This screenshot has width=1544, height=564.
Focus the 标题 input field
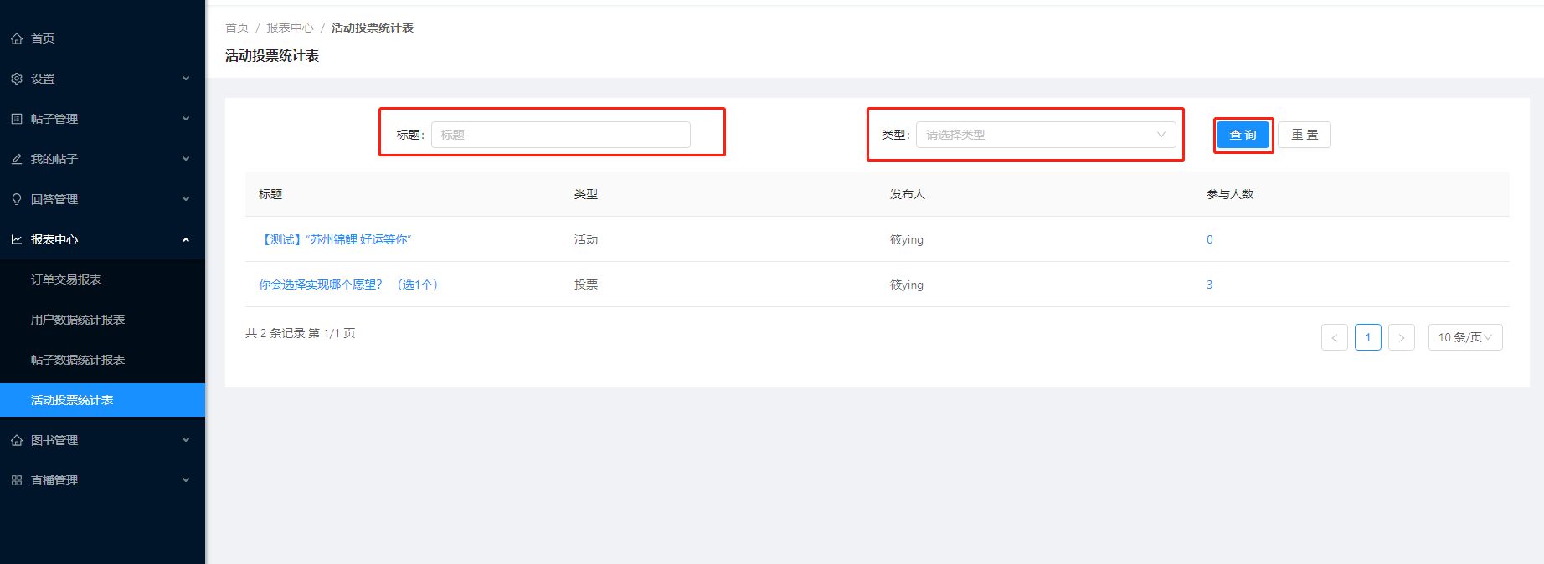pos(561,135)
